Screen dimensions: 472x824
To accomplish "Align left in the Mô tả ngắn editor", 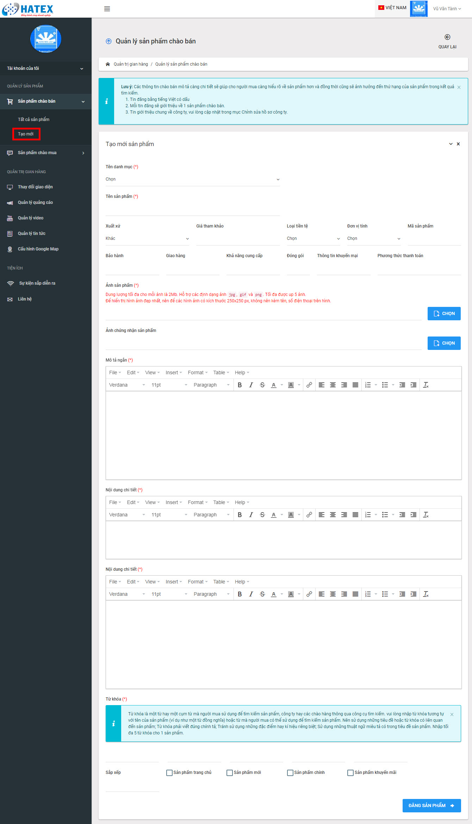I will coord(322,385).
